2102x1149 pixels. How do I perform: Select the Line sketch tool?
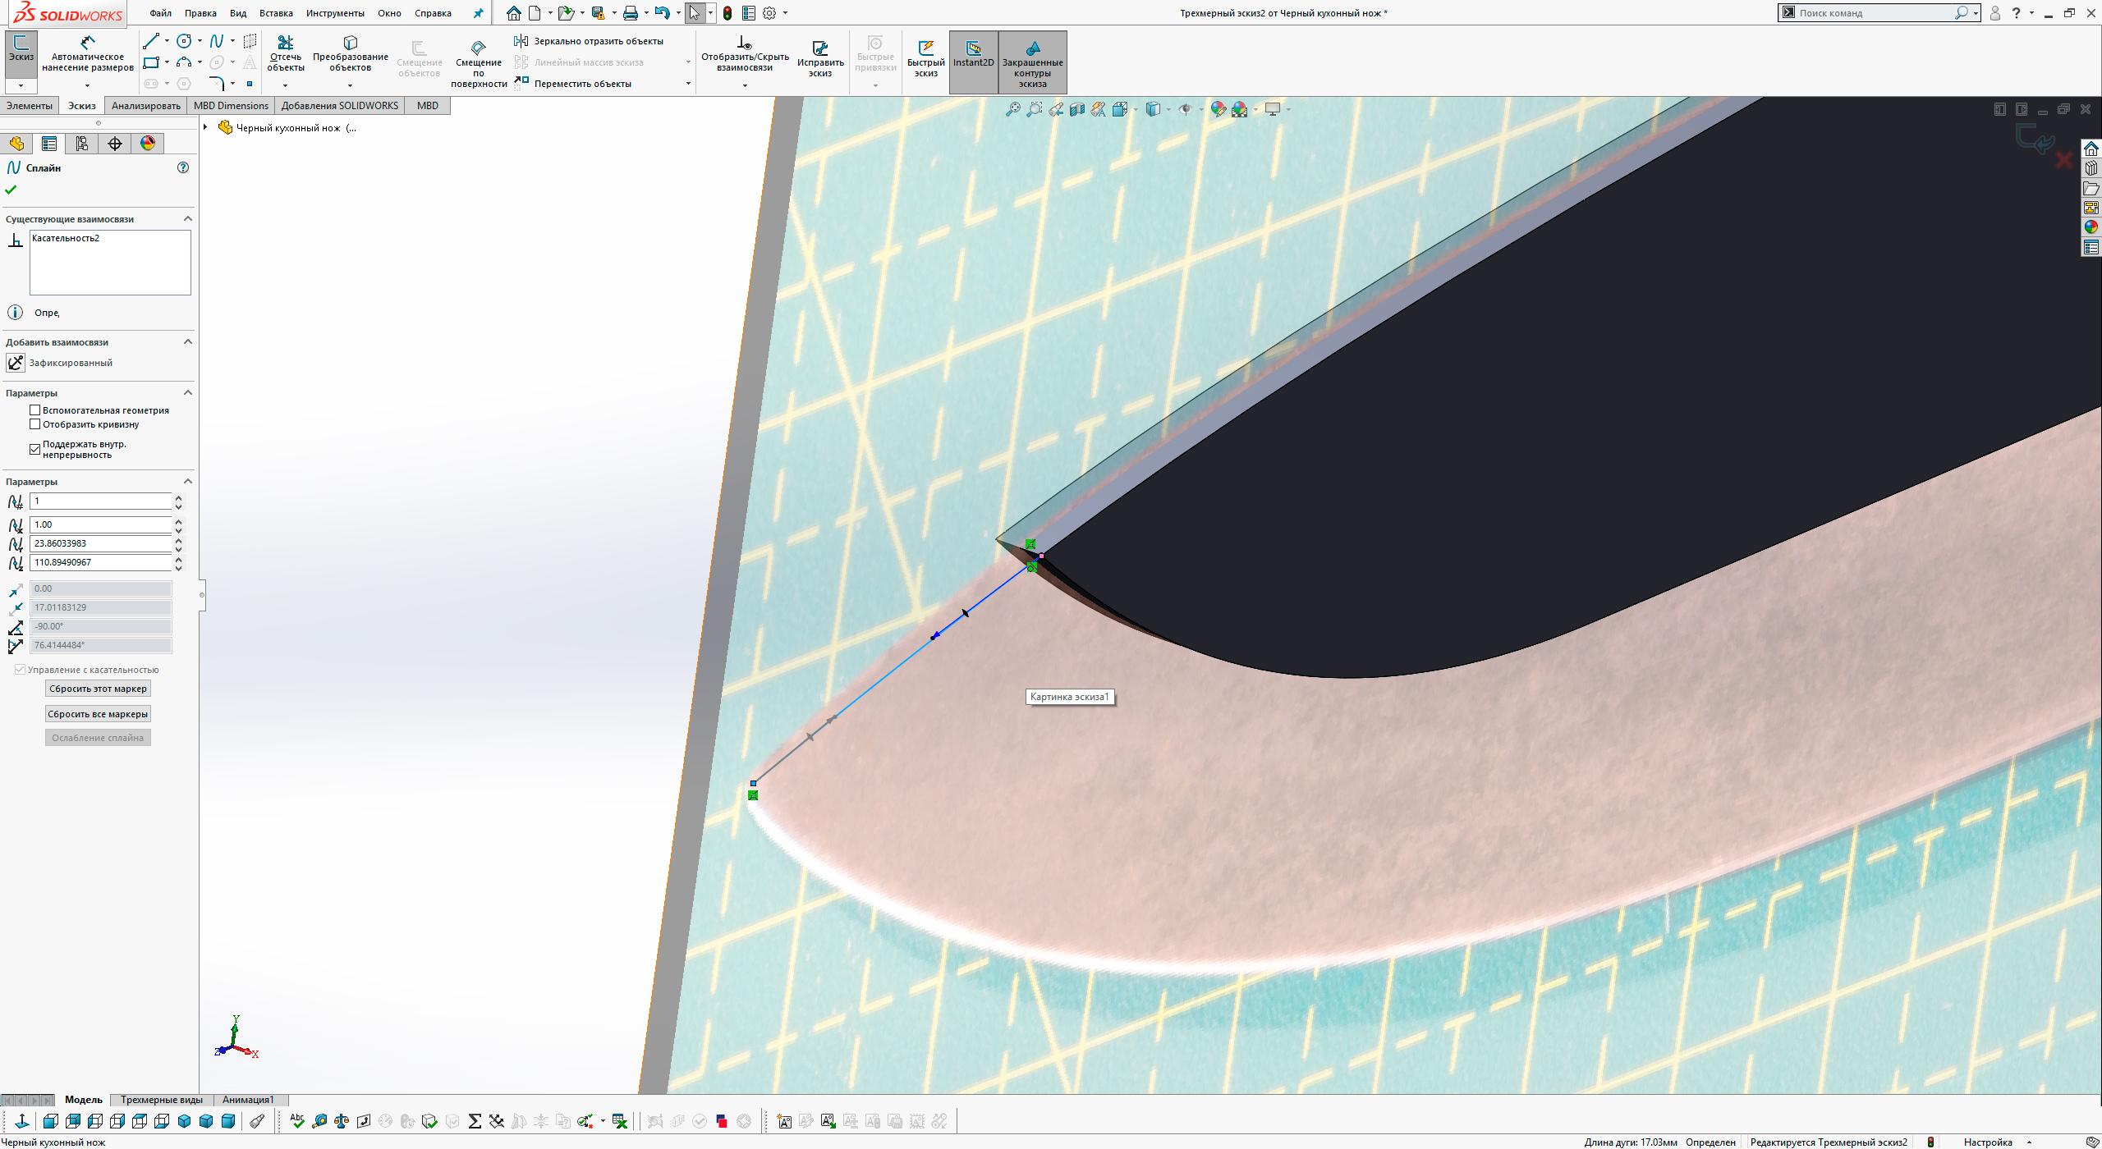(x=150, y=39)
